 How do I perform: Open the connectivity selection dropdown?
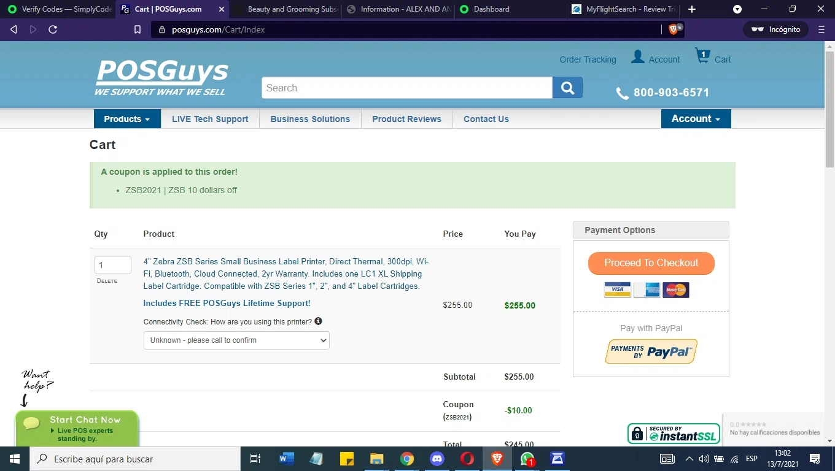236,340
